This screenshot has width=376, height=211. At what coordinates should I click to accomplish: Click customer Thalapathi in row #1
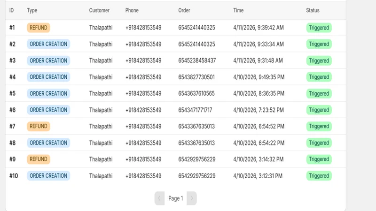pos(101,28)
